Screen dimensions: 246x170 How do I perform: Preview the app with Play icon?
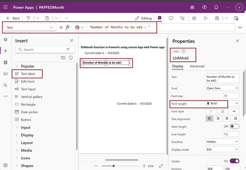[206, 18]
